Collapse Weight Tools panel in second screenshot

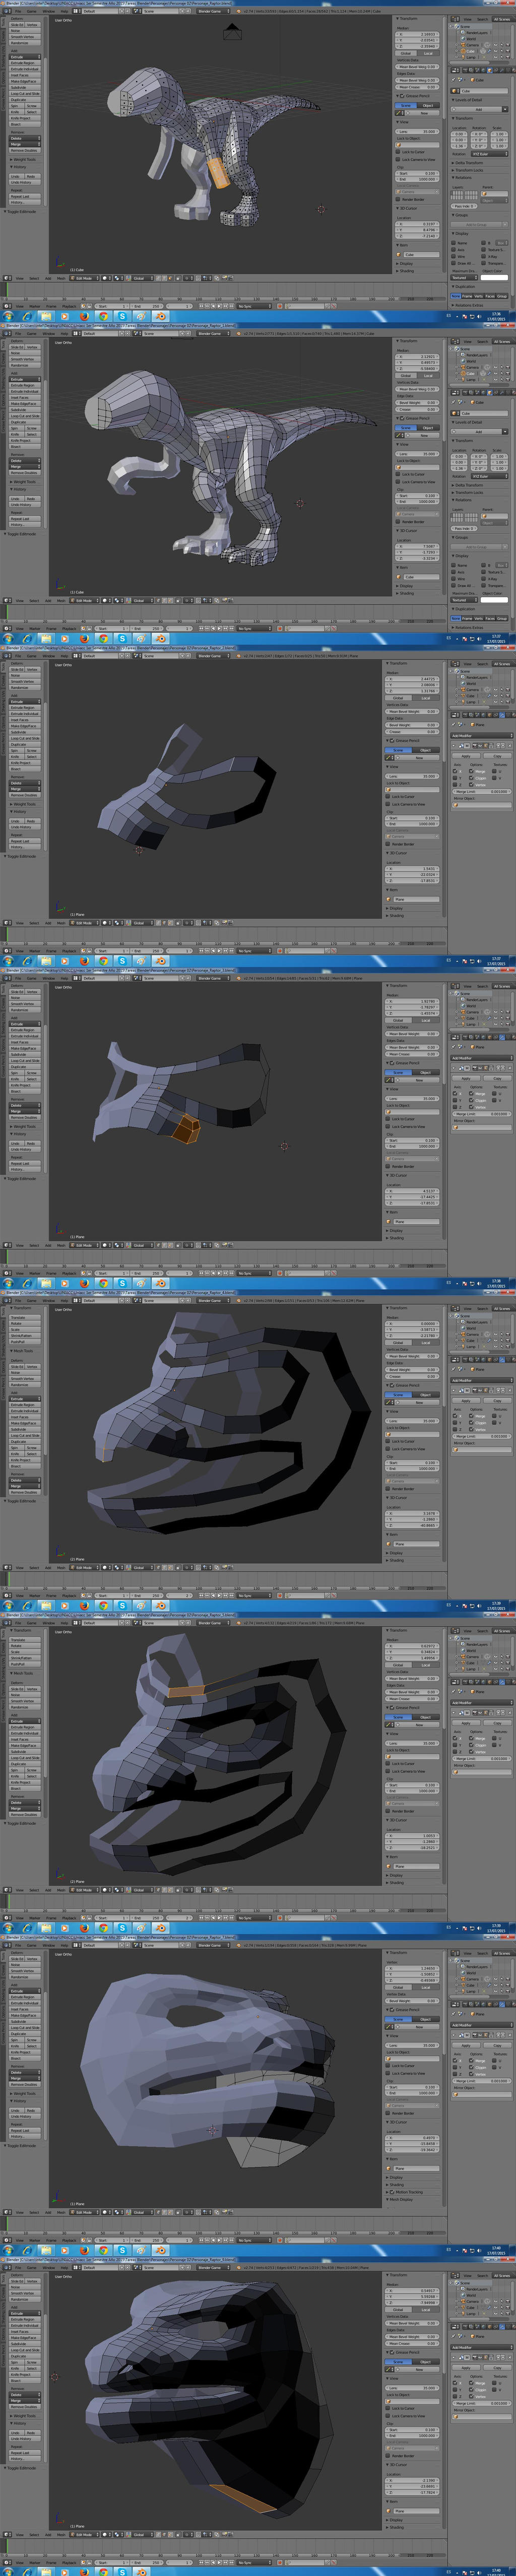(25, 482)
